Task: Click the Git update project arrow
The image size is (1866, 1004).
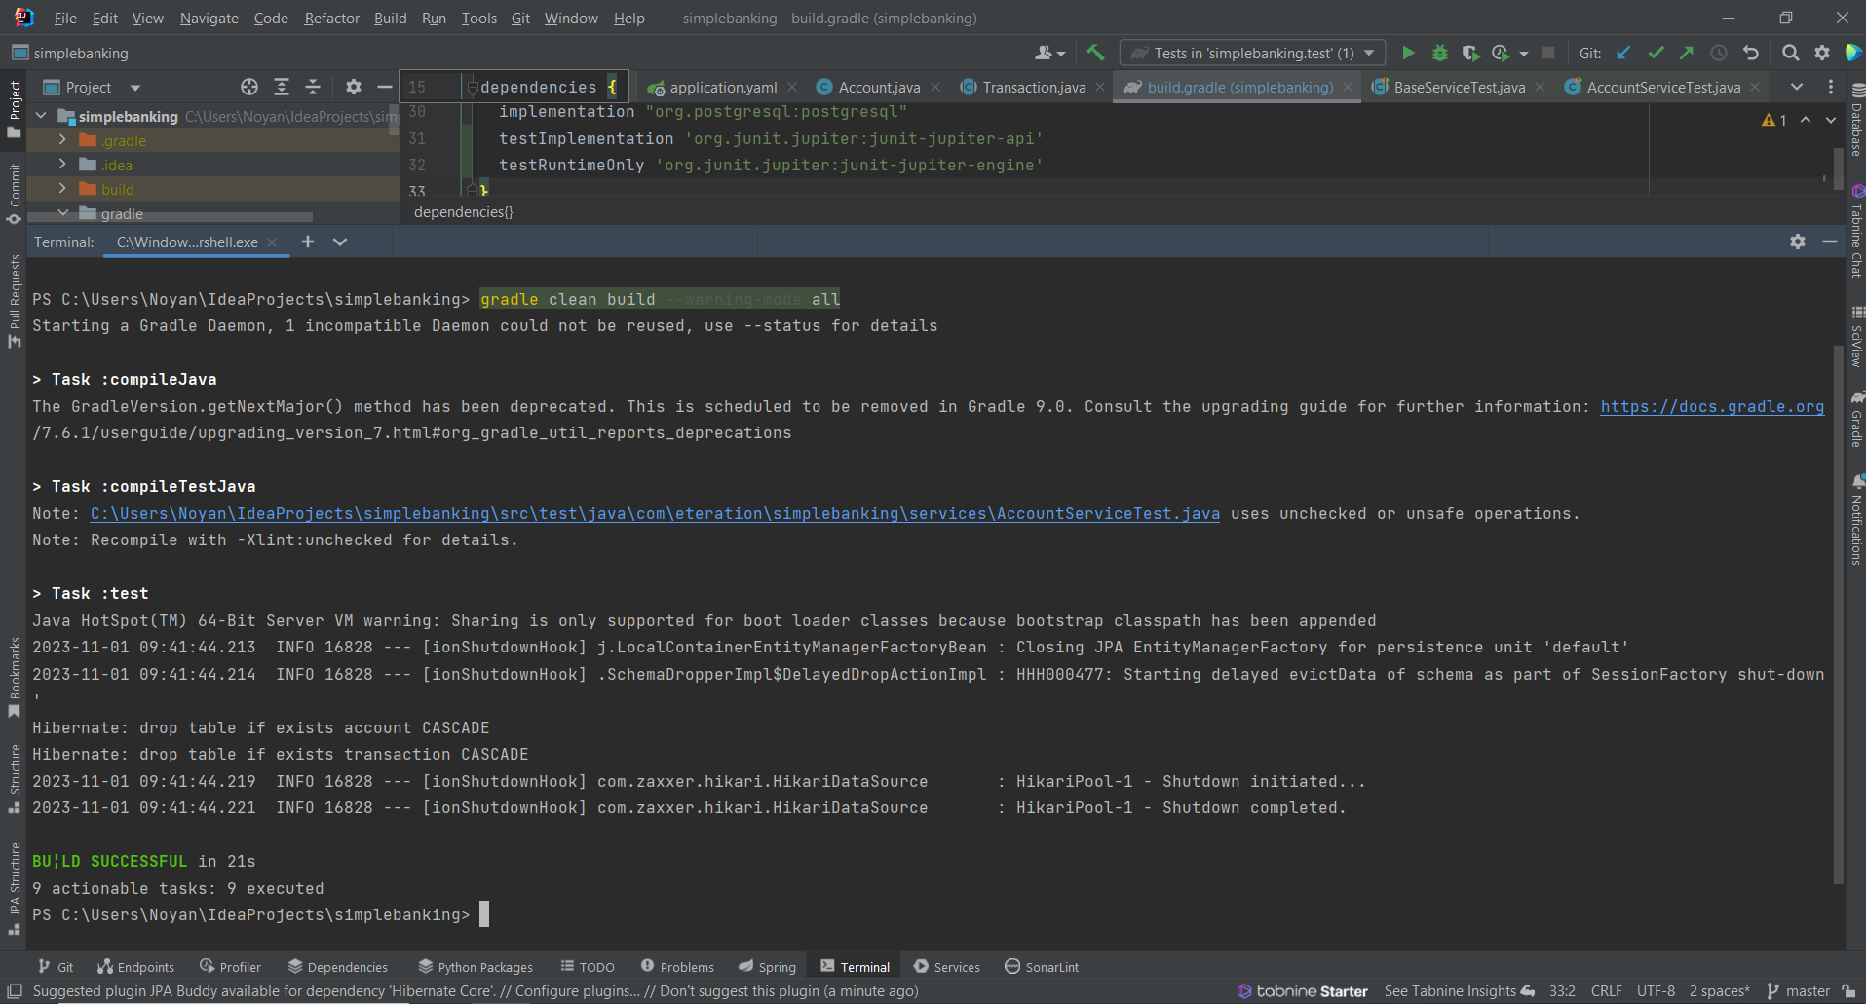Action: pyautogui.click(x=1623, y=54)
